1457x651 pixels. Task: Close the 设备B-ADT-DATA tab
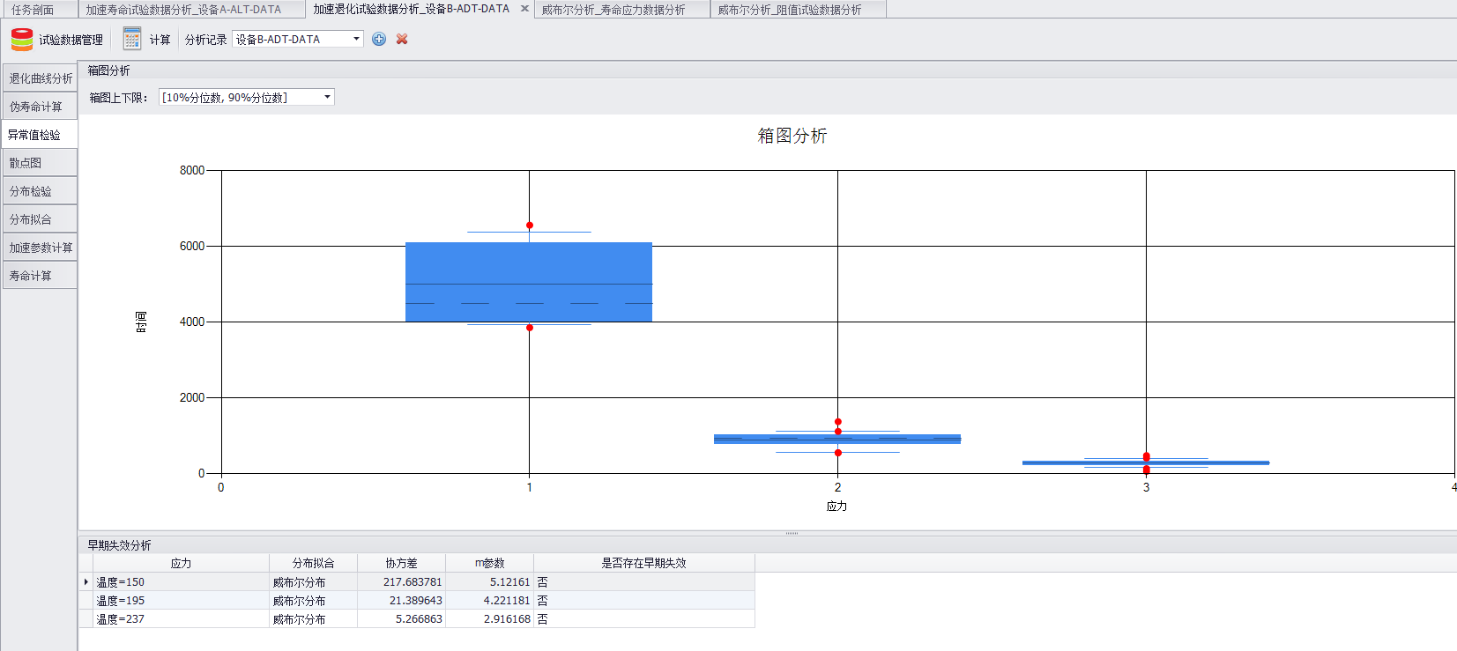pyautogui.click(x=524, y=9)
